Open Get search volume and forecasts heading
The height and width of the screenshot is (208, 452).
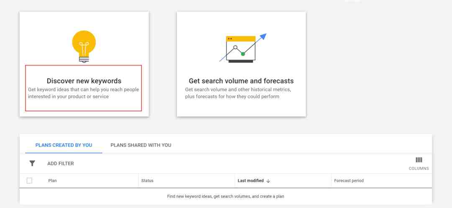(241, 81)
